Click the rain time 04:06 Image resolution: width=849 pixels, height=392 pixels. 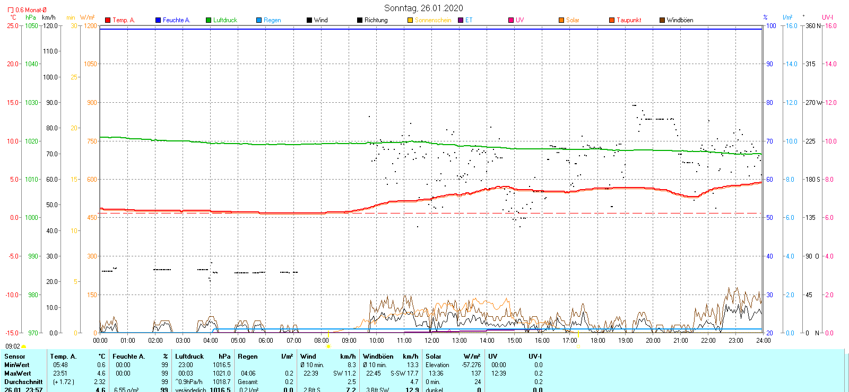coord(248,373)
